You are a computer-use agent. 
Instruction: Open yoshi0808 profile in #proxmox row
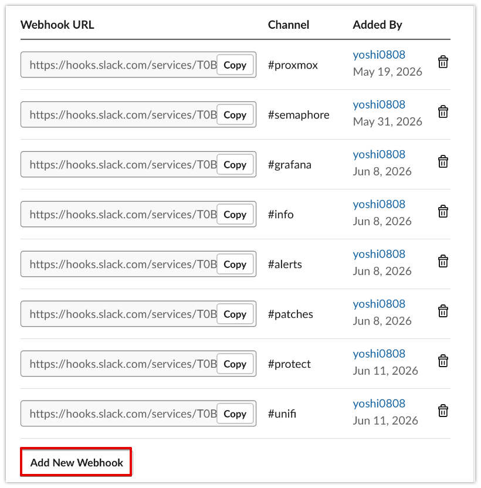click(x=379, y=55)
